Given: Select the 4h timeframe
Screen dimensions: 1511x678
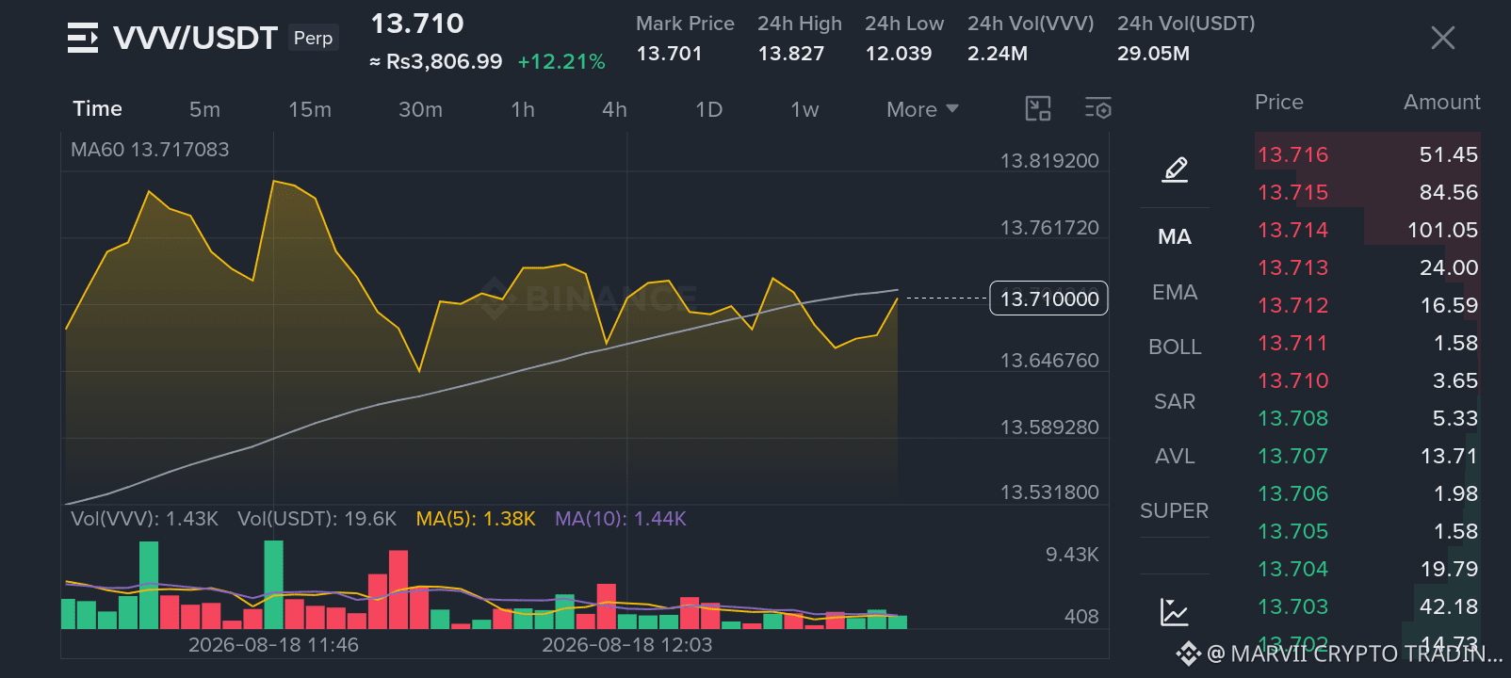Looking at the screenshot, I should (614, 109).
